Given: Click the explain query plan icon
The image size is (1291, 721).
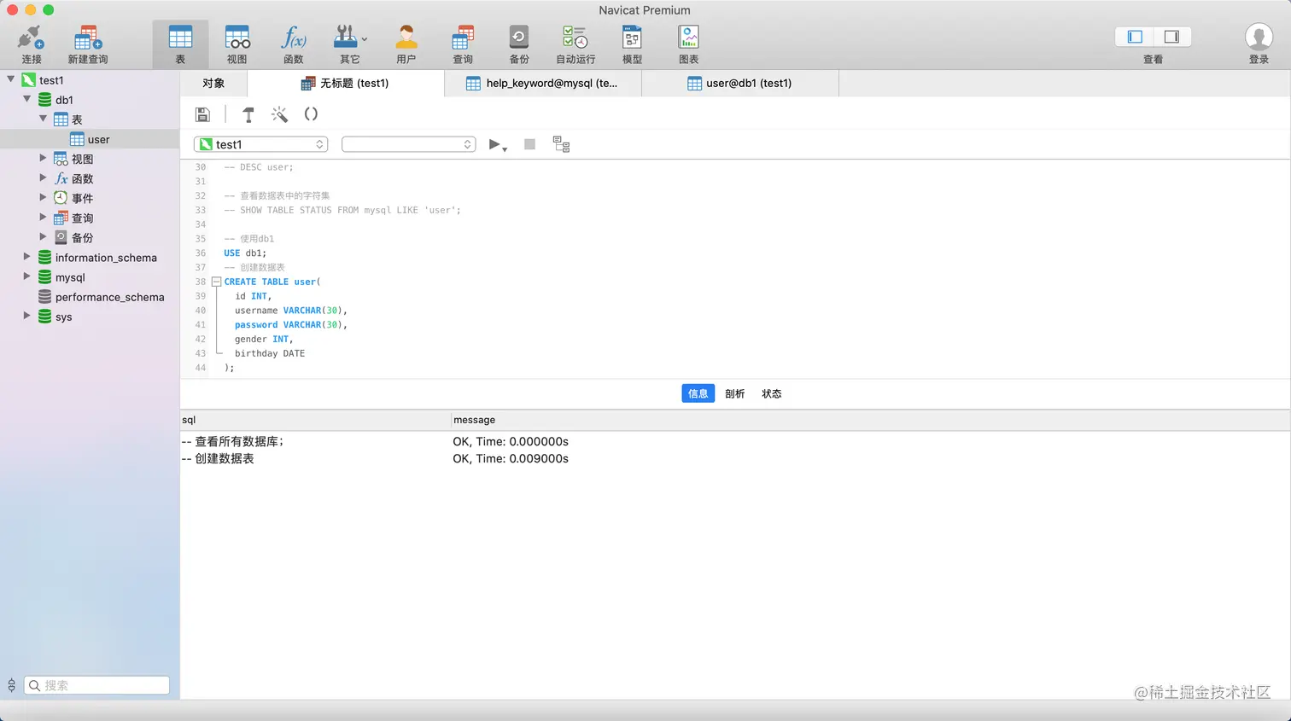Looking at the screenshot, I should pos(561,144).
